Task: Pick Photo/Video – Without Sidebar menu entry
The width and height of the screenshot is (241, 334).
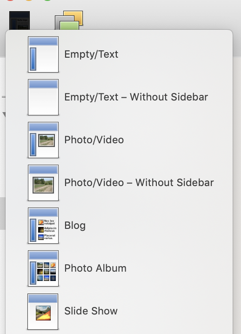Action: [x=139, y=183]
